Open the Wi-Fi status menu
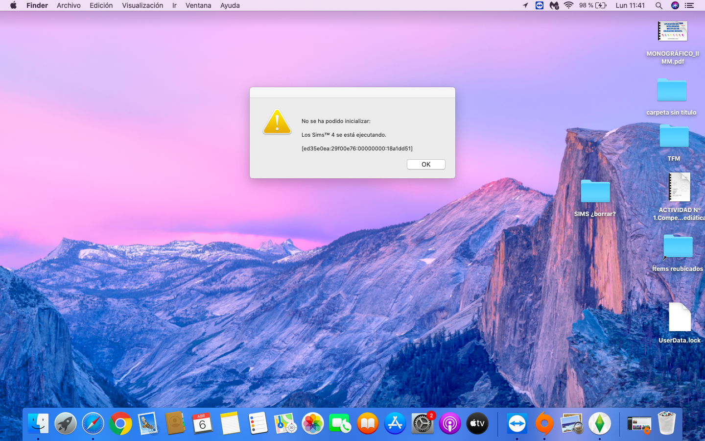 click(568, 5)
